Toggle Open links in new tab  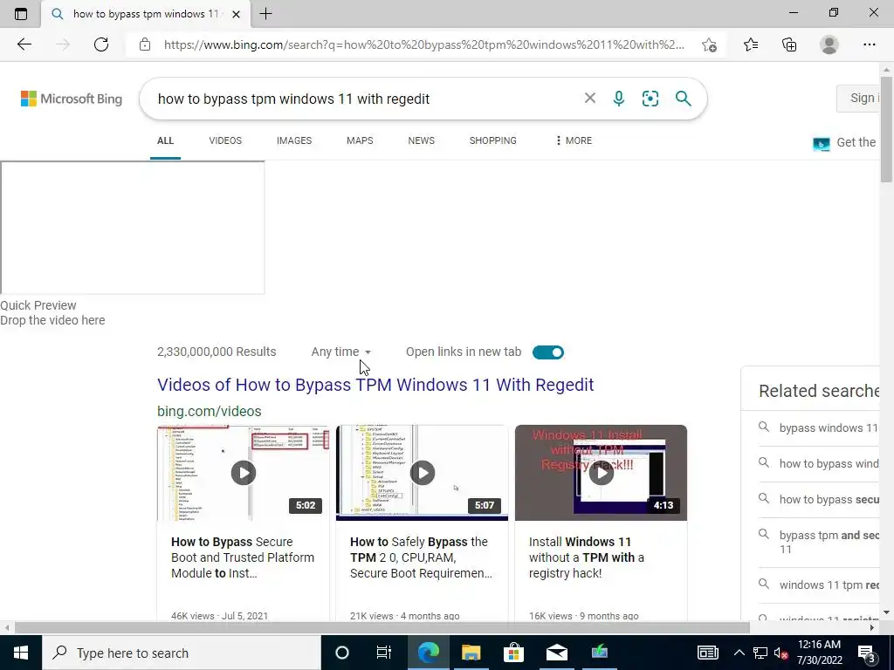548,352
